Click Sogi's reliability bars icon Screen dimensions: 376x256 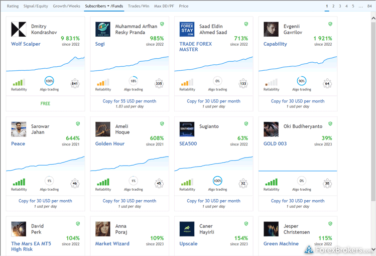pyautogui.click(x=102, y=83)
